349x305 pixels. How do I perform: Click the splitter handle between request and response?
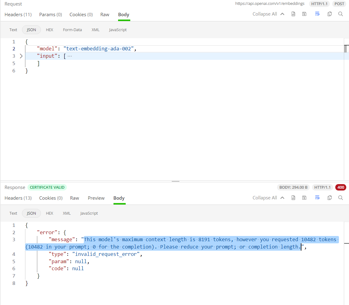(176, 181)
